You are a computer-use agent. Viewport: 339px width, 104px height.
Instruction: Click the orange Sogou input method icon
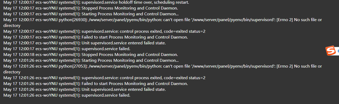point(330,51)
